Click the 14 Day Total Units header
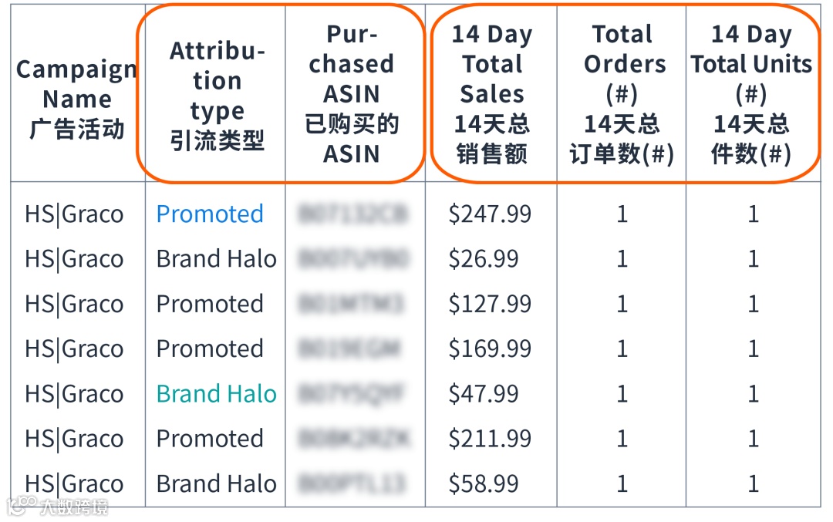This screenshot has height=522, width=833. point(751,94)
